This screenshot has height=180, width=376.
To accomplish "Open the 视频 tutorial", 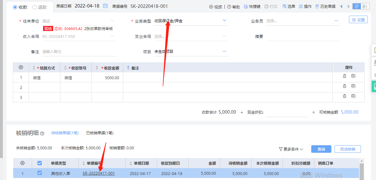I will [216, 7].
